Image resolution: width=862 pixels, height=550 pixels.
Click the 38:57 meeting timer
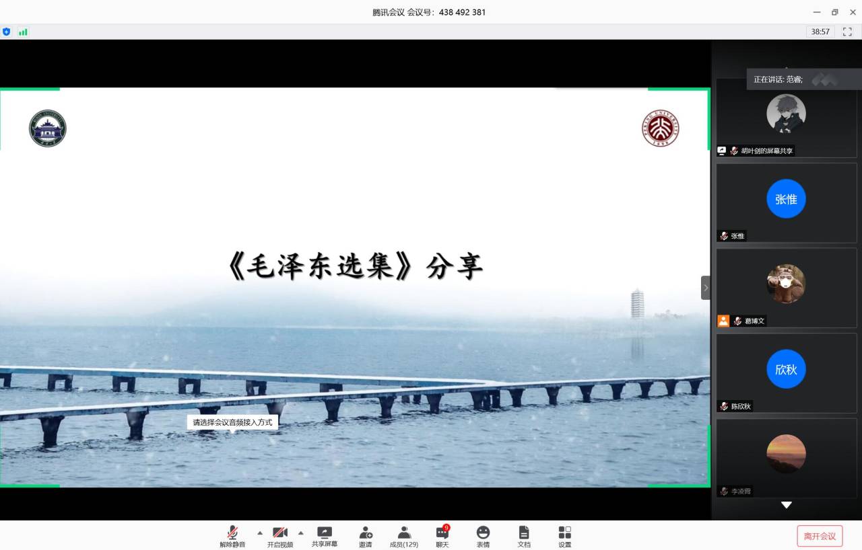(820, 32)
